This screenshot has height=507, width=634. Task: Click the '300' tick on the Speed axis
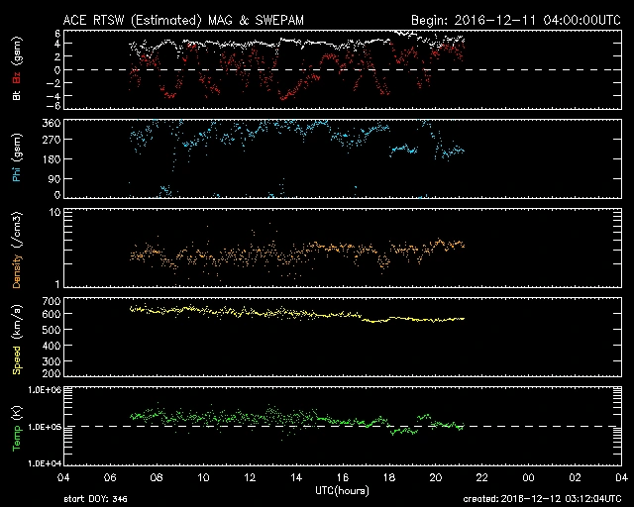52,361
